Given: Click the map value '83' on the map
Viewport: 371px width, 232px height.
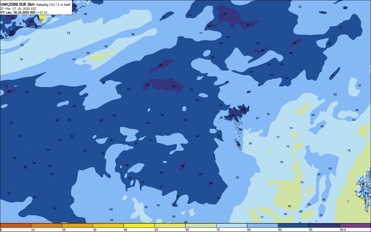Looking at the screenshot, I should [x=321, y=215].
